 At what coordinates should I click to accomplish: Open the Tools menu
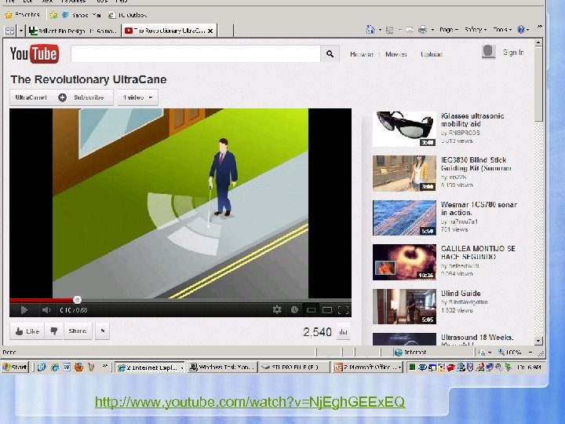[x=502, y=30]
